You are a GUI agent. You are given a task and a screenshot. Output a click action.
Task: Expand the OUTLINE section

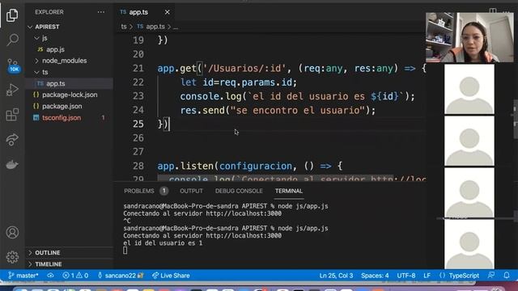[x=47, y=253]
